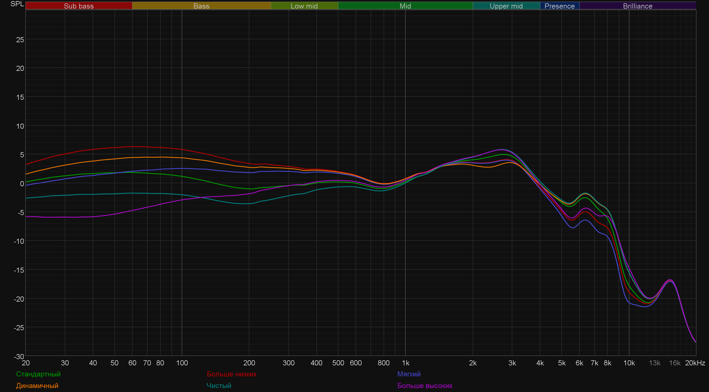
Task: Click the Больше высоких legend label
Action: coord(425,385)
